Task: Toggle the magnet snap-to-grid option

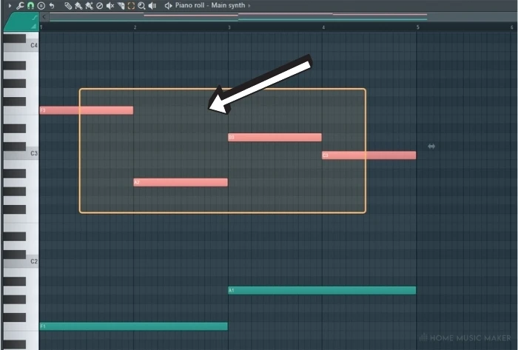Action: (x=30, y=6)
